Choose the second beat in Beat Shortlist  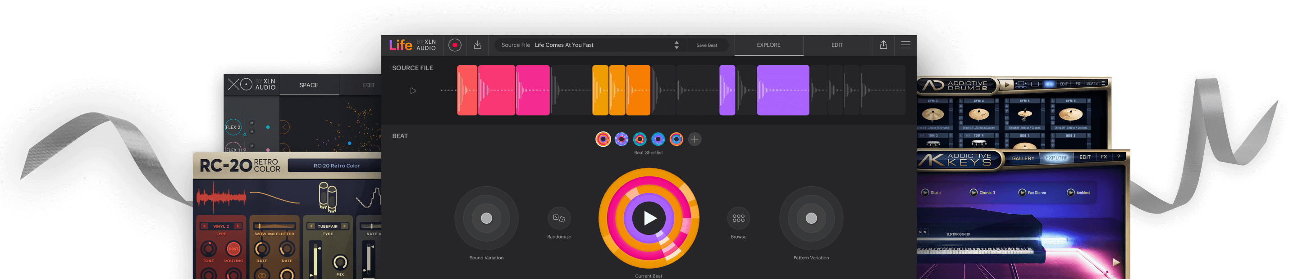pyautogui.click(x=622, y=139)
